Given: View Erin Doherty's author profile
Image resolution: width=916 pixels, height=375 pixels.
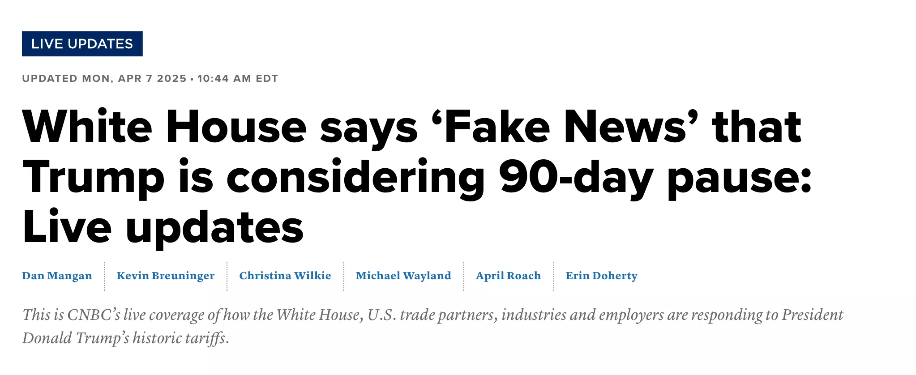Looking at the screenshot, I should [601, 276].
